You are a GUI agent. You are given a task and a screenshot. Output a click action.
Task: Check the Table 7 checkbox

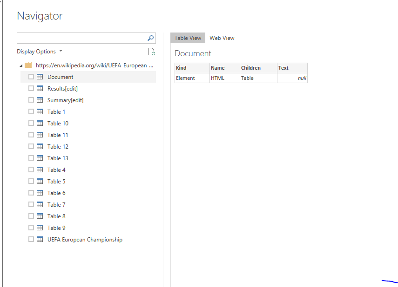pyautogui.click(x=31, y=204)
